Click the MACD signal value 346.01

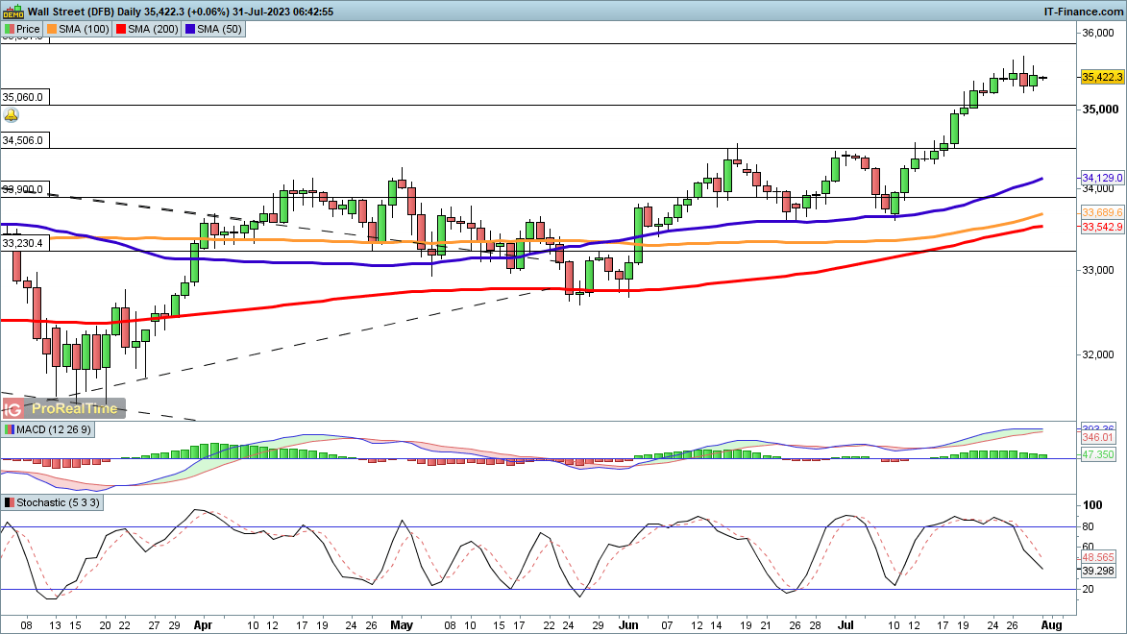tap(1097, 438)
